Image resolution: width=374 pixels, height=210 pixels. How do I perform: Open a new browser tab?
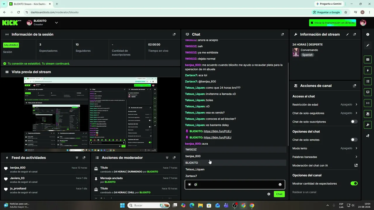[57, 4]
